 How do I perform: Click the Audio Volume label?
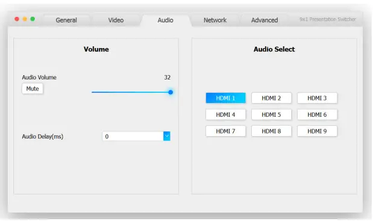(39, 78)
